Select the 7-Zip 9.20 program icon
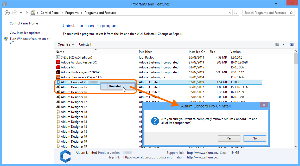This screenshot has height=166, width=300. [58, 57]
